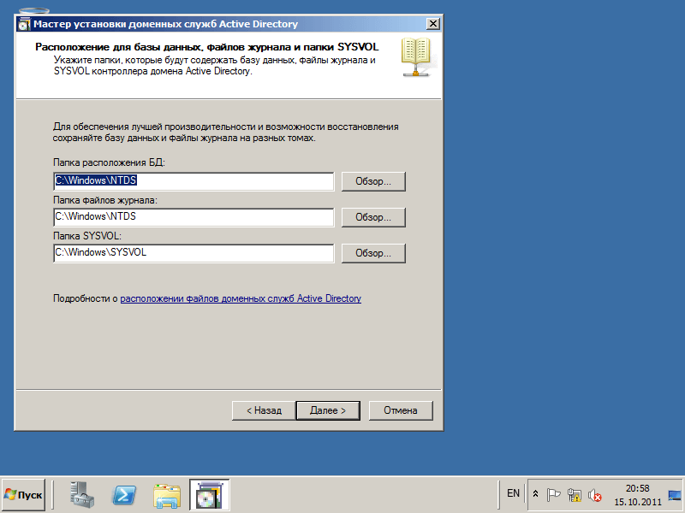The width and height of the screenshot is (685, 513).
Task: Click the network warning tray icon
Action: coord(574,495)
